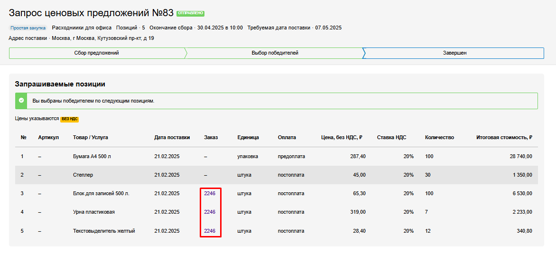Click the "Заказ" column header
Image resolution: width=556 pixels, height=255 pixels.
[x=211, y=138]
